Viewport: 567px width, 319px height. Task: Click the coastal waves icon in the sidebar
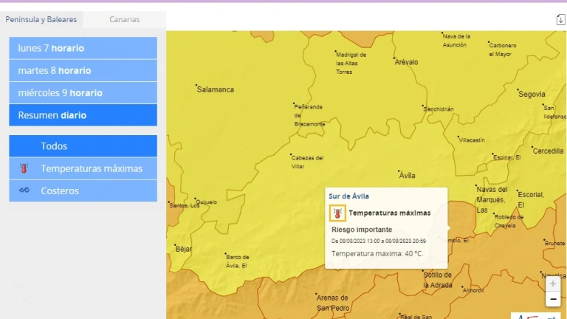(24, 191)
